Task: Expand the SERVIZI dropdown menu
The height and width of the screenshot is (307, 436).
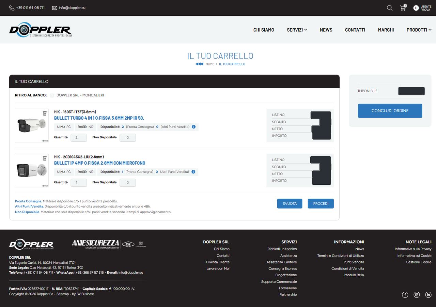Action: coord(297,30)
